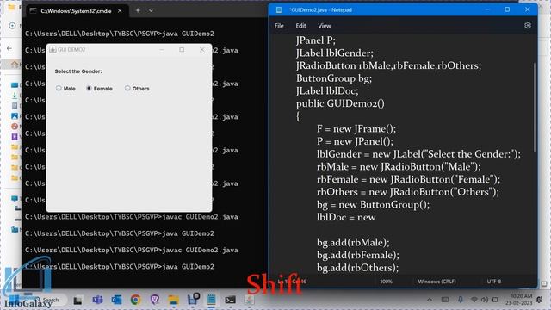Viewport: 551px width, 310px height.
Task: Switch to Java app taskbar icon
Action: coord(249,300)
